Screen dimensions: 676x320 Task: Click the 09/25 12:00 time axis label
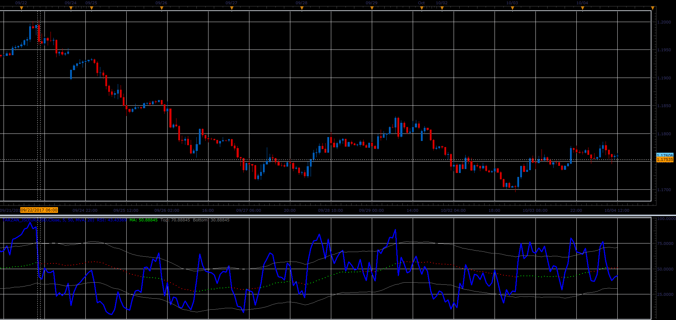point(126,210)
